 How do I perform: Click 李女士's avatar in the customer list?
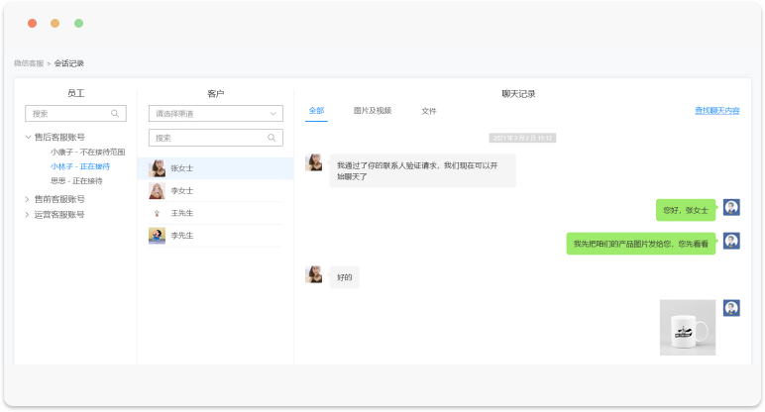157,190
